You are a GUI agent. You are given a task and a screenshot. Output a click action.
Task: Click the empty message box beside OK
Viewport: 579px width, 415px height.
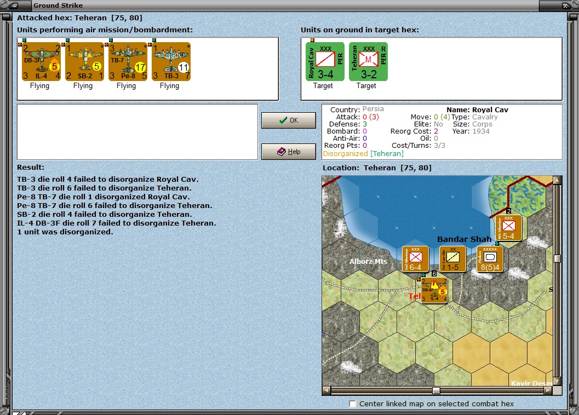click(137, 132)
